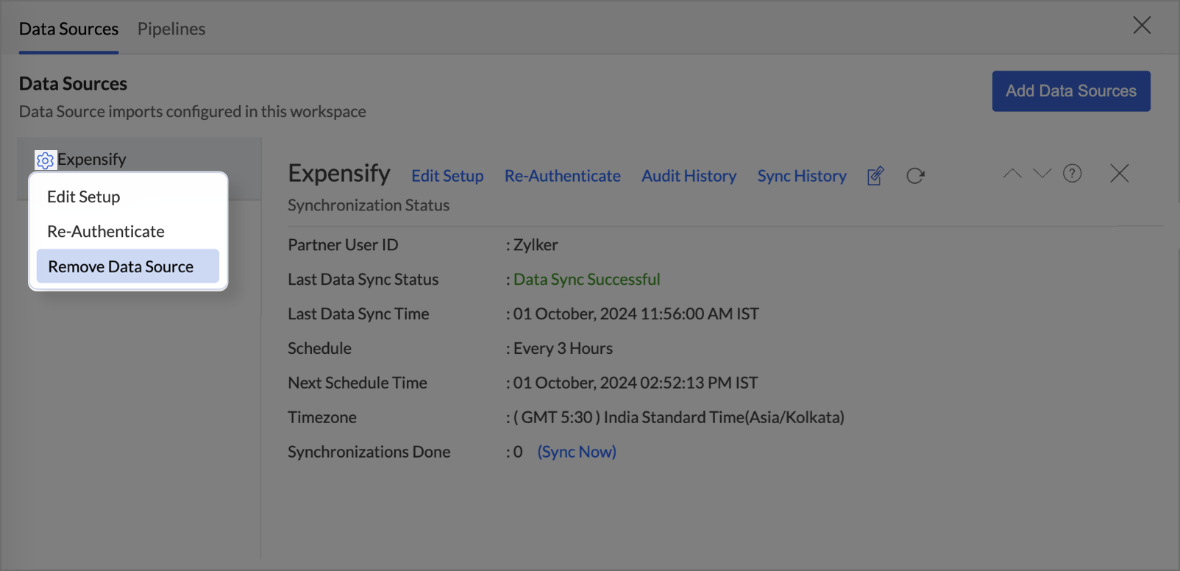Click the Sync Now link

coord(577,452)
